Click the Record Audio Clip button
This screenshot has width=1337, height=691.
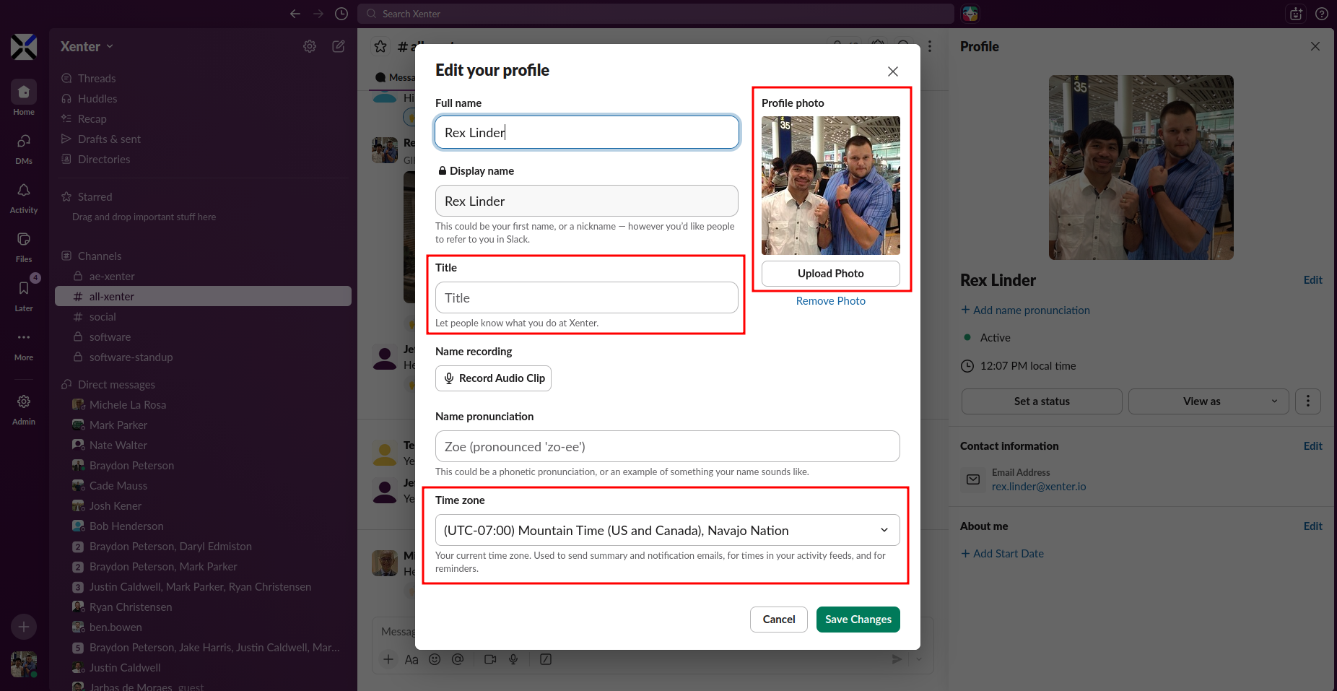point(493,378)
